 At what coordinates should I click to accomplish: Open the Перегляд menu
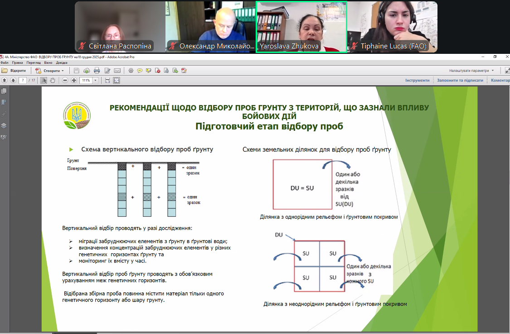[x=34, y=62]
